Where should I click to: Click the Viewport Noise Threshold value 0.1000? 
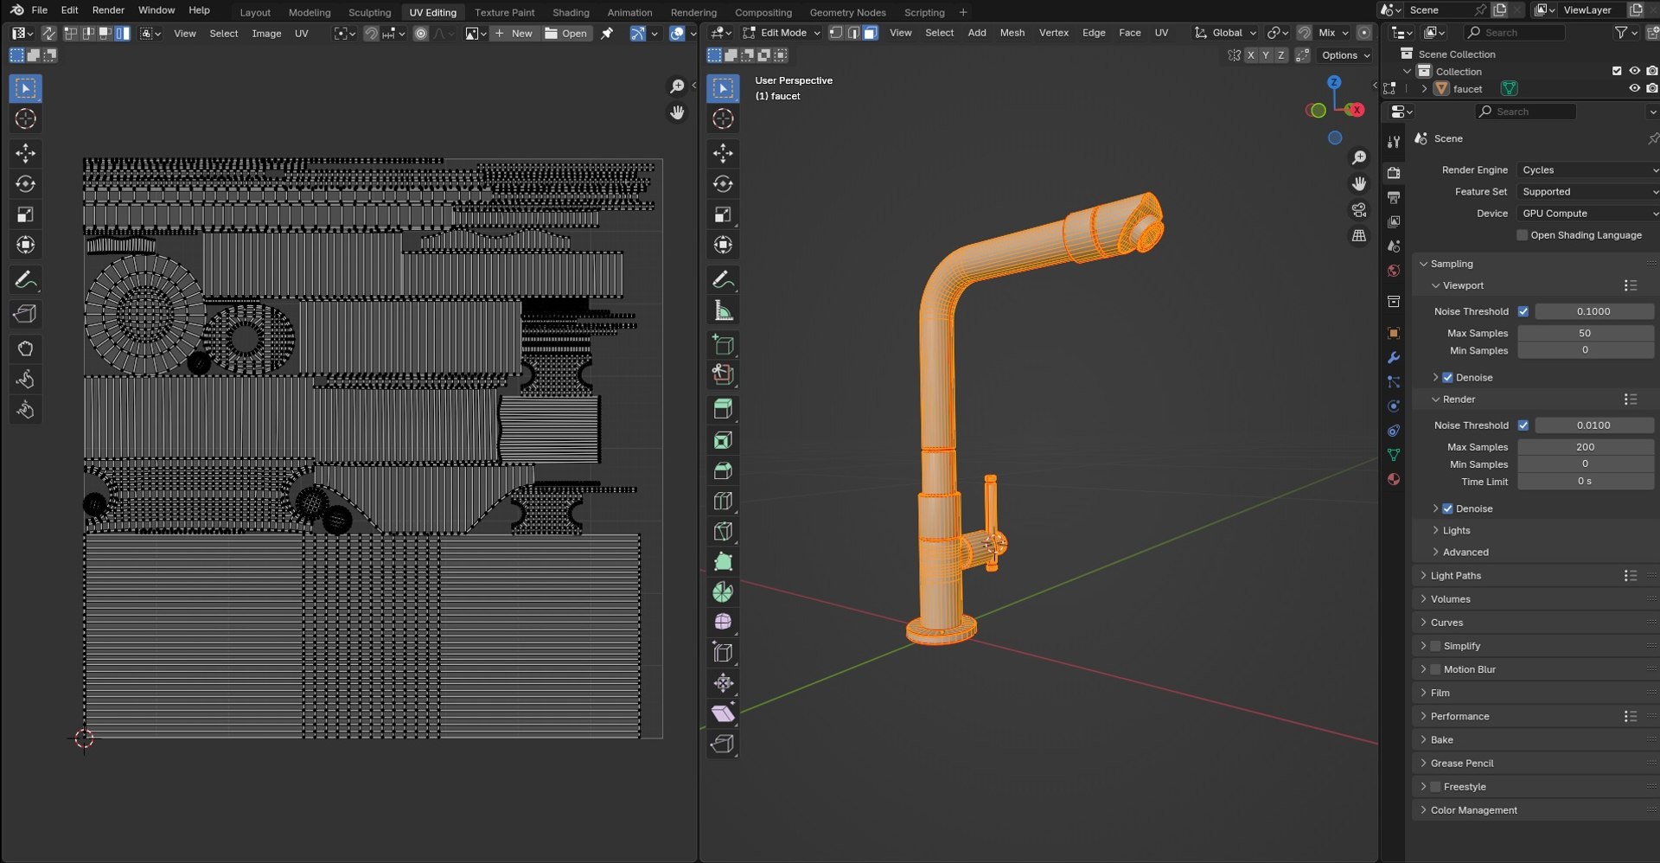pos(1593,311)
